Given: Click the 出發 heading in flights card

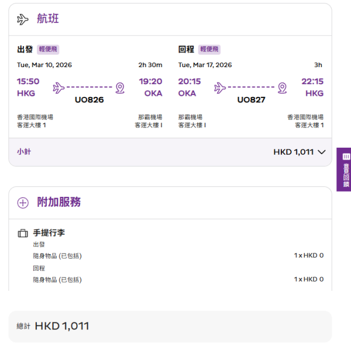Looking at the screenshot, I should [x=25, y=49].
